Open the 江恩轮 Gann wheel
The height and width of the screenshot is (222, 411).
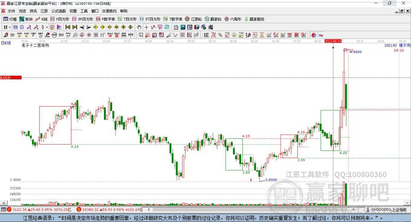193,19
